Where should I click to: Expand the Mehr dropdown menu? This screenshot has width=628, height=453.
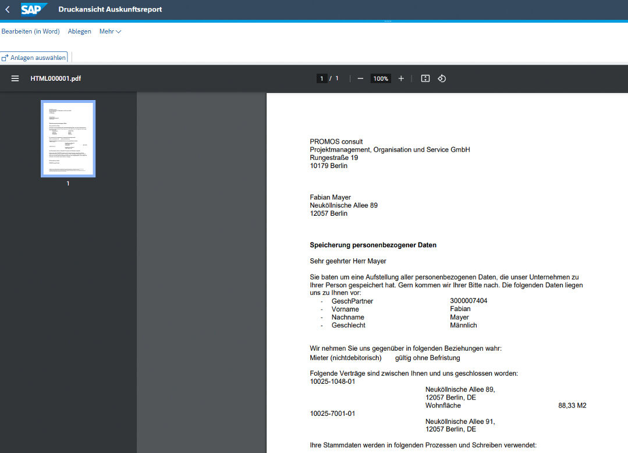click(110, 31)
